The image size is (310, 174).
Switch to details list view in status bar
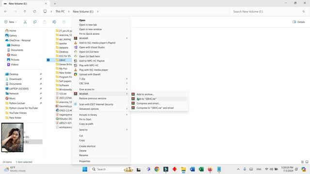[x=302, y=162]
